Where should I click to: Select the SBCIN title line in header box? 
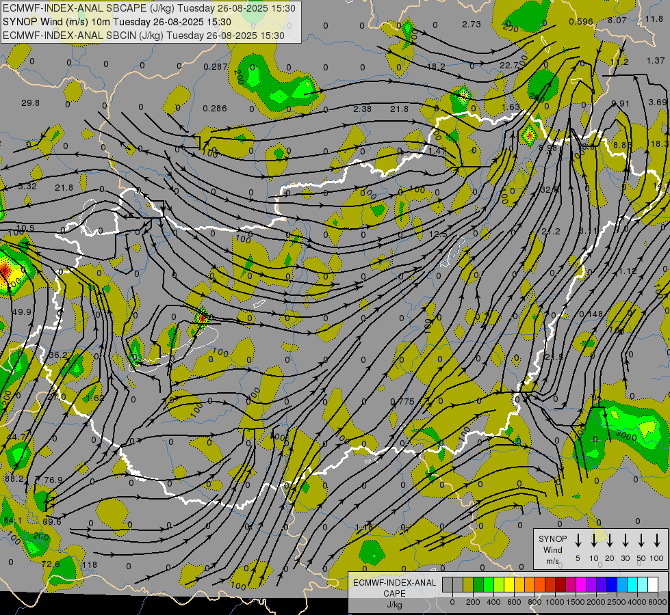click(144, 36)
